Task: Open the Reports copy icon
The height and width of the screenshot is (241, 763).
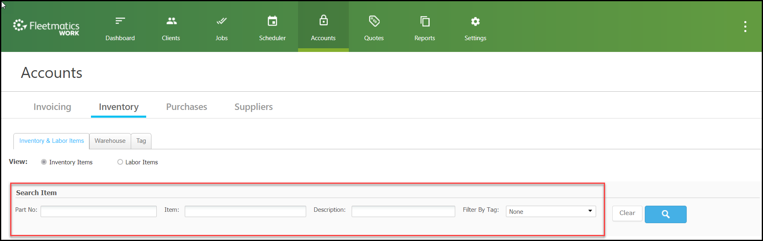Action: tap(425, 21)
